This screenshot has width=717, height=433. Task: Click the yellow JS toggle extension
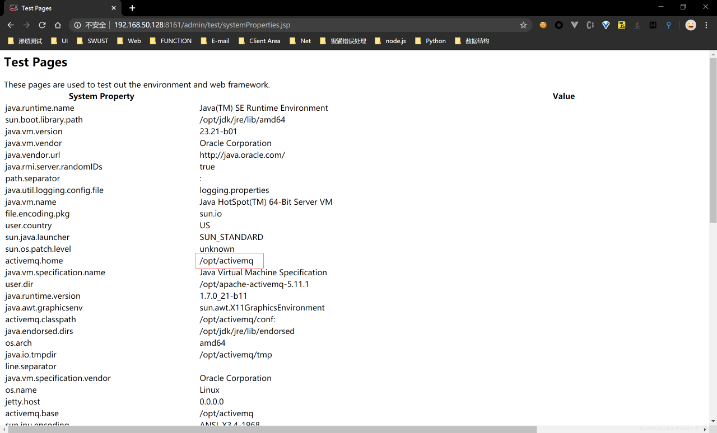pos(621,25)
